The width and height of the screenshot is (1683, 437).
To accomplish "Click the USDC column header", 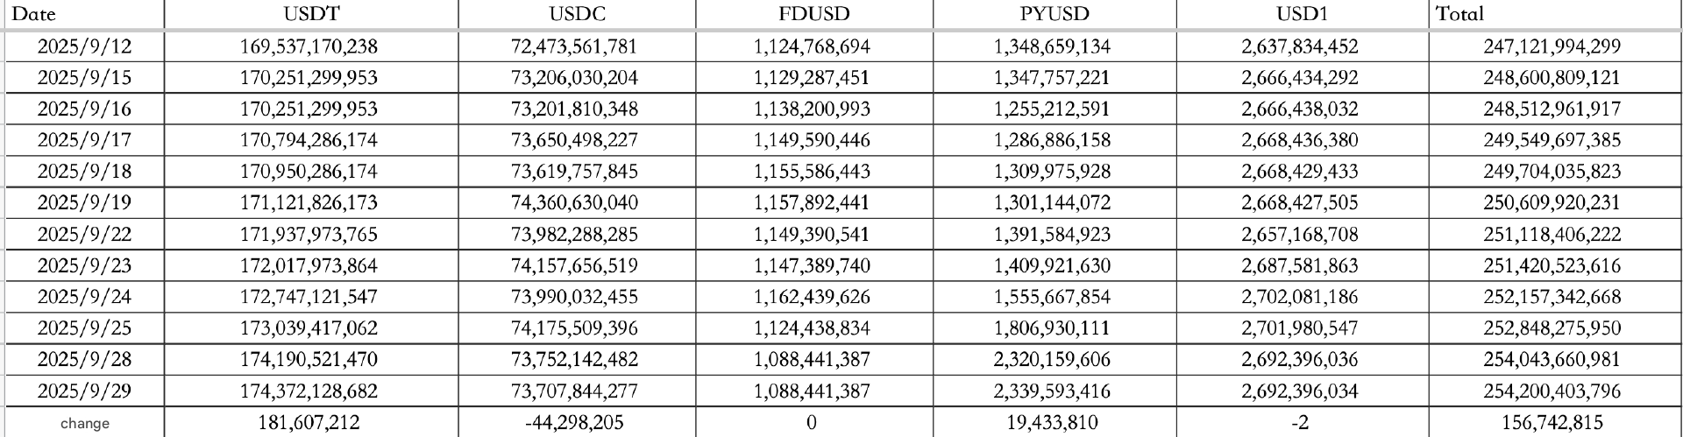I will 577,14.
